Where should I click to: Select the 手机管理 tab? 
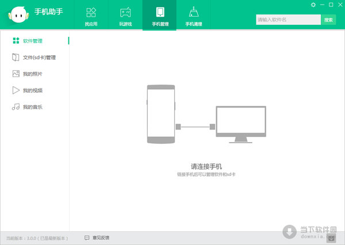pos(160,15)
